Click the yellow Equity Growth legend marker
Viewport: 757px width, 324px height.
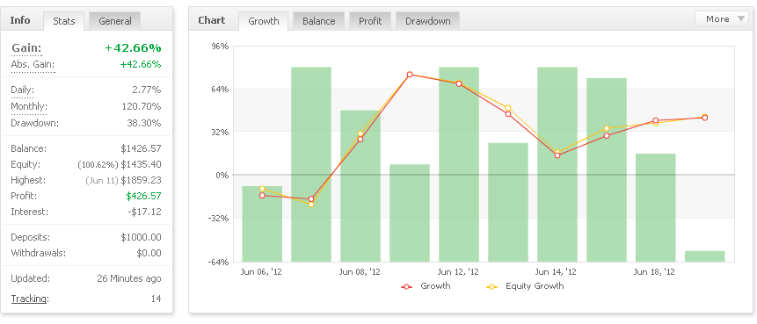pos(492,287)
